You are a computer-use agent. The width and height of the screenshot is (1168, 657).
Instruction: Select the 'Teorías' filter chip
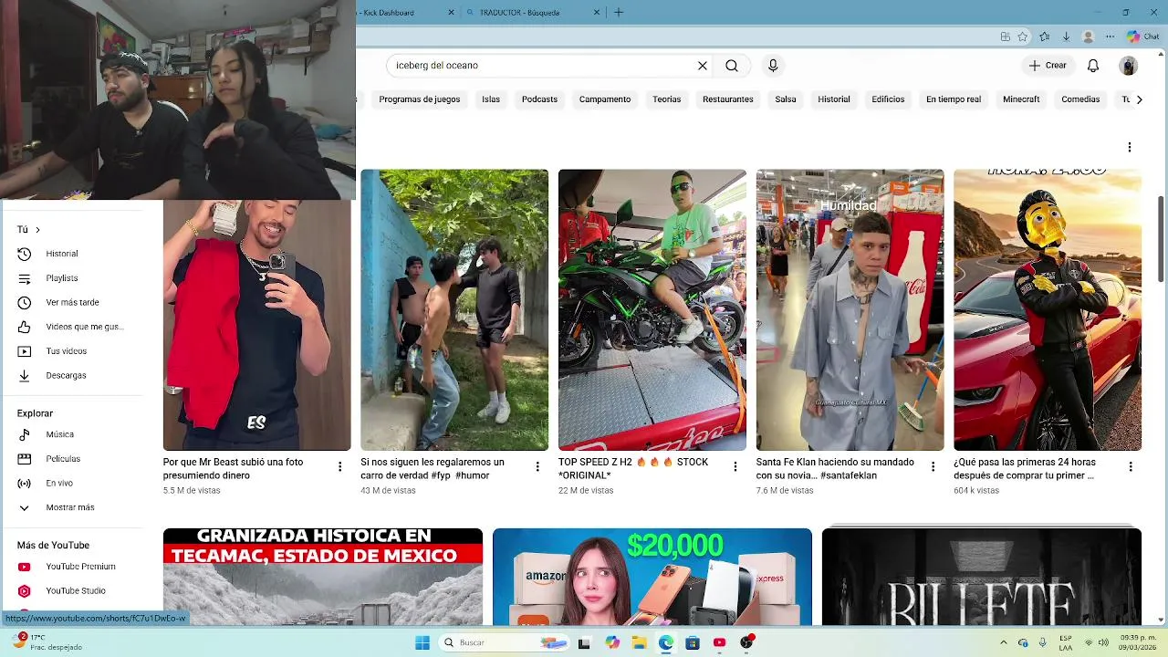click(x=667, y=99)
